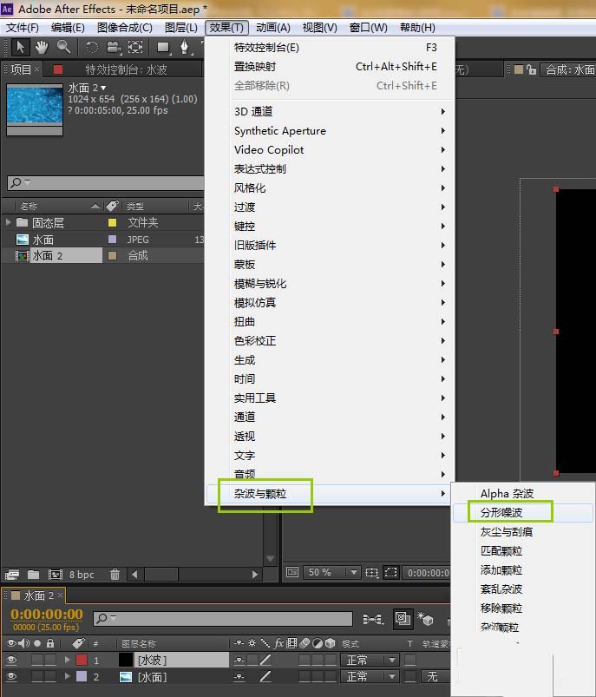This screenshot has height=697, width=596.
Task: Switch to the 特效控制台: 水波 tab
Action: [x=126, y=69]
